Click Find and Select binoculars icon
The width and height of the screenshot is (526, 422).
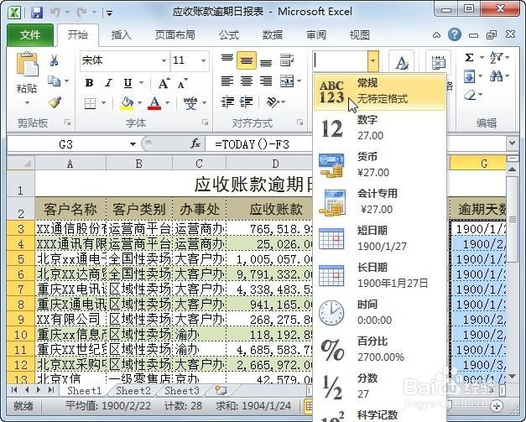[x=496, y=76]
